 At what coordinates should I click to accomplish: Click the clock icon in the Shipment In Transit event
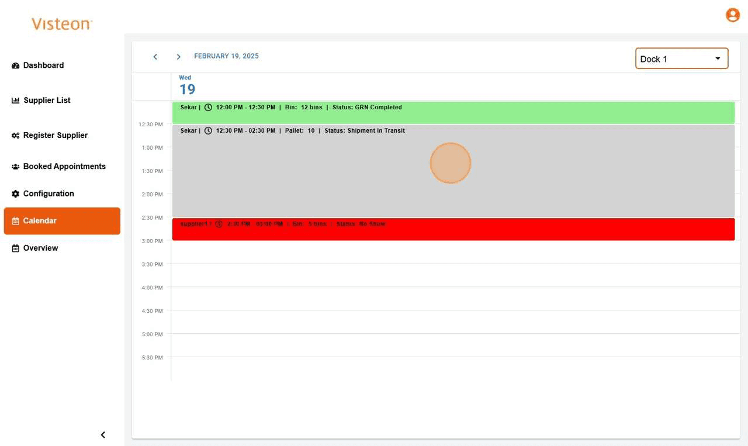(x=208, y=131)
